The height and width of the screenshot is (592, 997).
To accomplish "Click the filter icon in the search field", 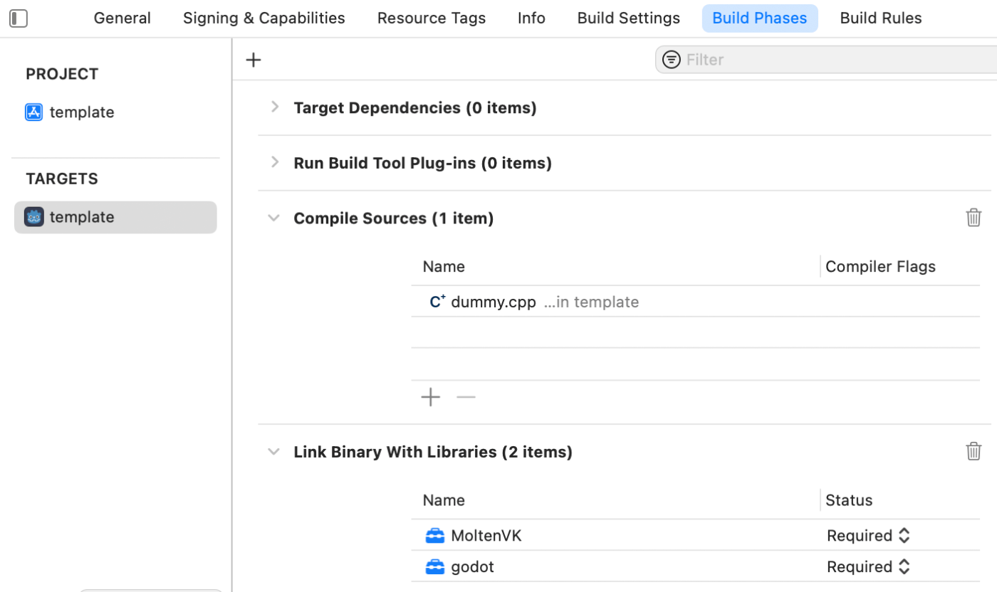I will (671, 60).
